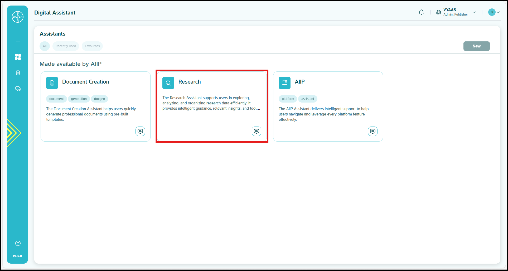Open the notifications bell

click(421, 12)
